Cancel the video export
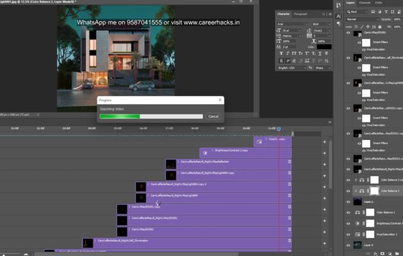Viewport: 403px width, 256px height. click(x=213, y=116)
